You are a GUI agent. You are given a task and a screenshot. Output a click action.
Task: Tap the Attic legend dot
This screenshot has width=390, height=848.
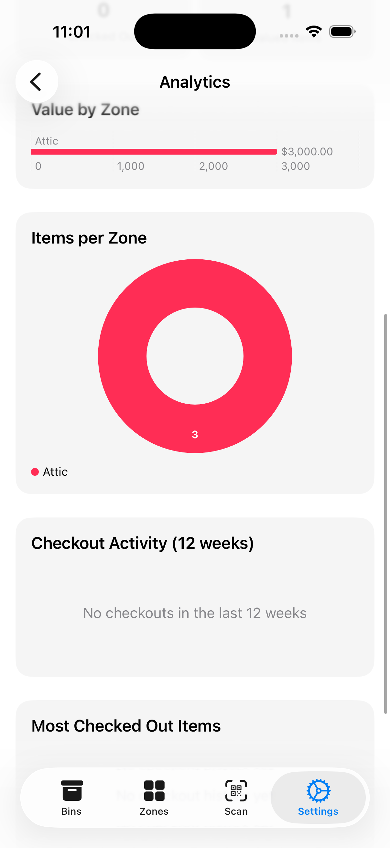click(x=35, y=472)
